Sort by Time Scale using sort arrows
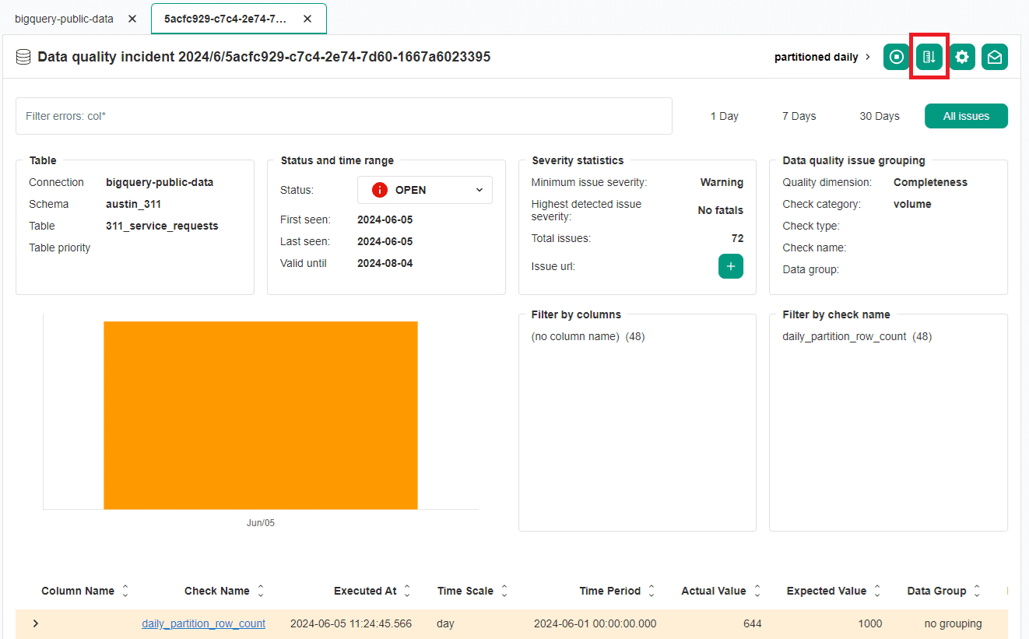 504,591
